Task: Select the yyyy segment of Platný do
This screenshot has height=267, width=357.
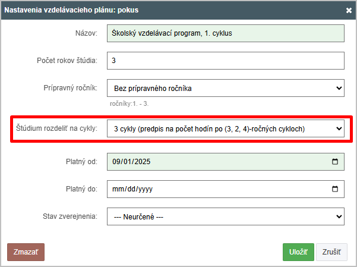Action: click(146, 189)
